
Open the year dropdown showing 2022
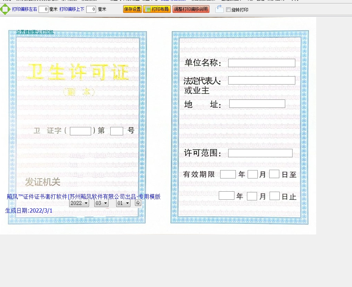(x=79, y=203)
